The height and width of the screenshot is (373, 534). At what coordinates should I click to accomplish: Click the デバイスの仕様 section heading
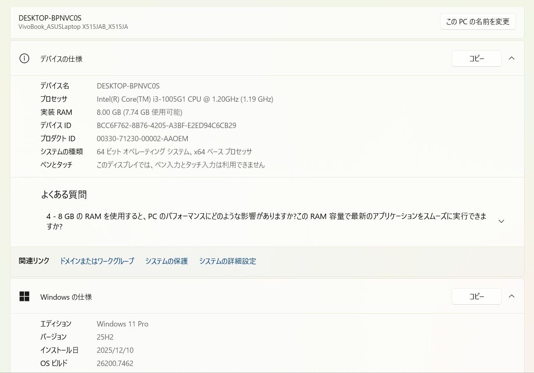tap(61, 59)
